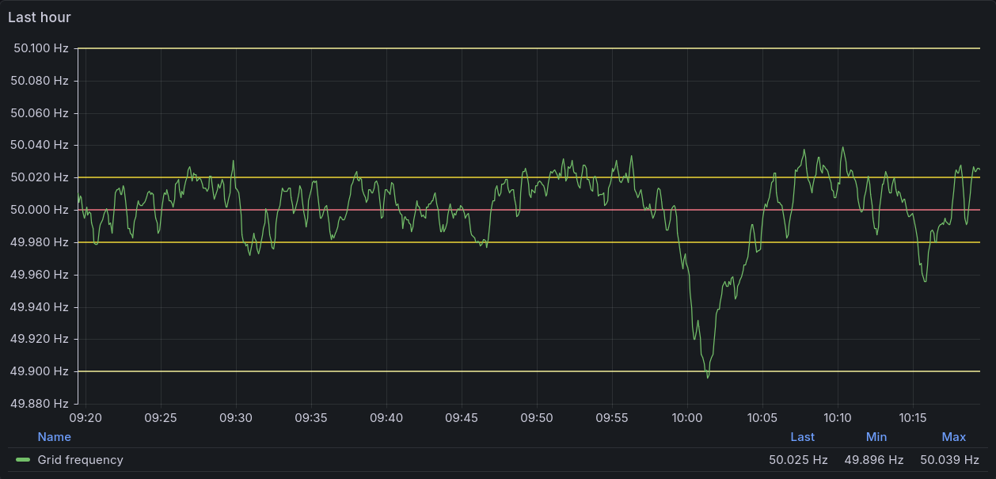Sort legend by the Last column header
The width and height of the screenshot is (996, 479).
pyautogui.click(x=802, y=437)
